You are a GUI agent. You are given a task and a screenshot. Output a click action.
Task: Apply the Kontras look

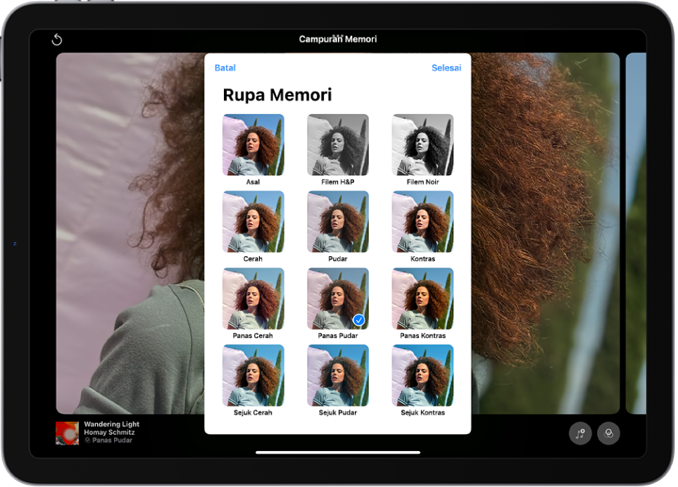tap(422, 222)
